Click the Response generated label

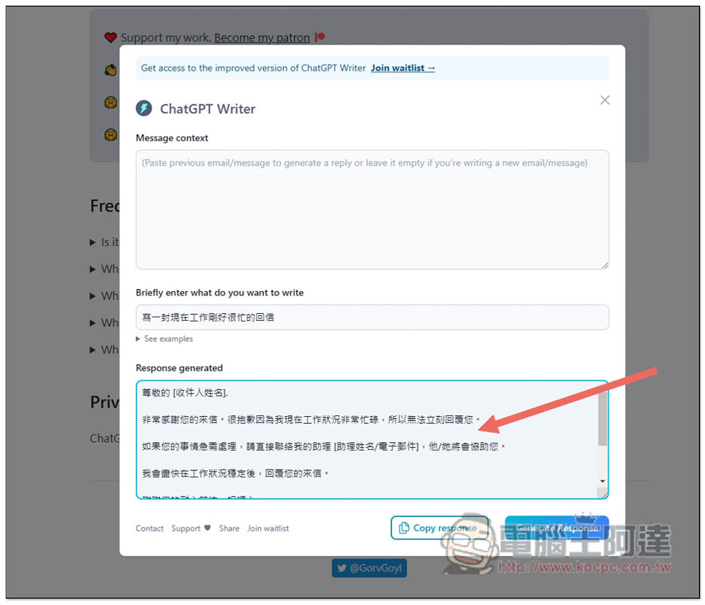pos(179,368)
